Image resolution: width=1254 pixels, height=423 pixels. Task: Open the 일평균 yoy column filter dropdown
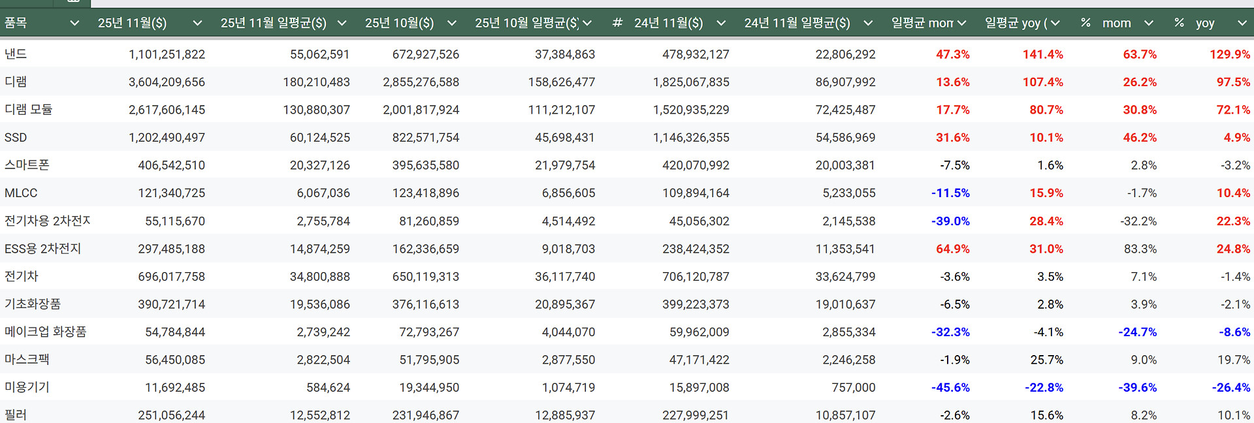click(x=1055, y=23)
